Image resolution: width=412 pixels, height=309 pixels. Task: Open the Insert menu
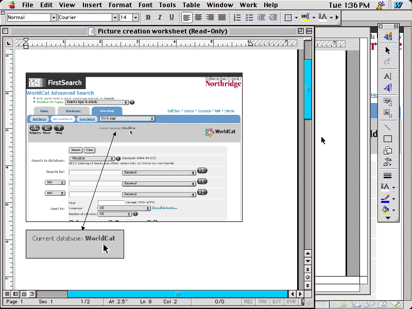tap(92, 5)
